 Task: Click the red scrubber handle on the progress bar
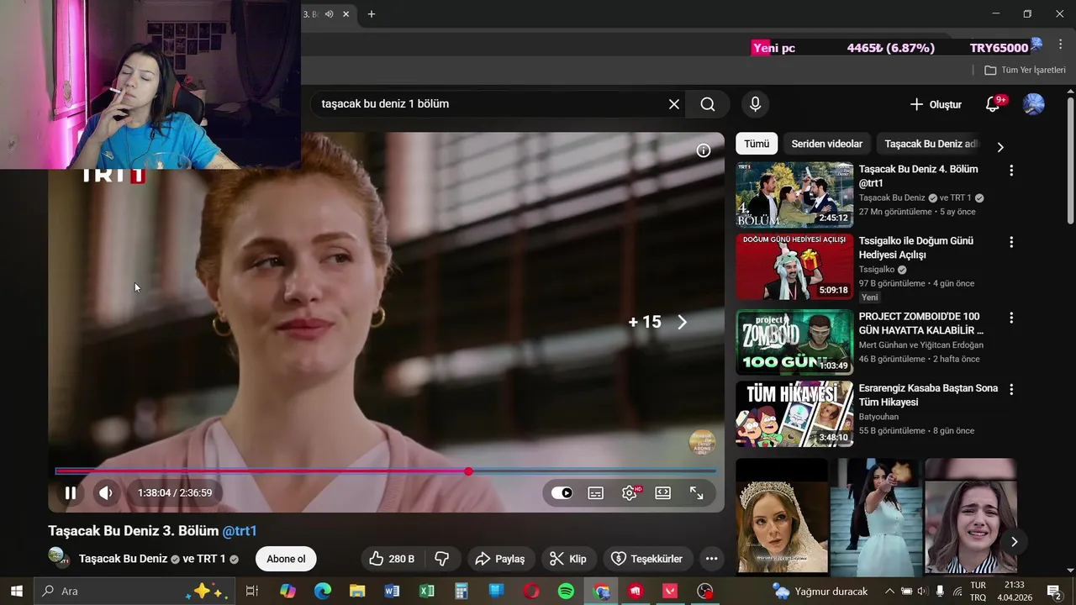pyautogui.click(x=468, y=471)
